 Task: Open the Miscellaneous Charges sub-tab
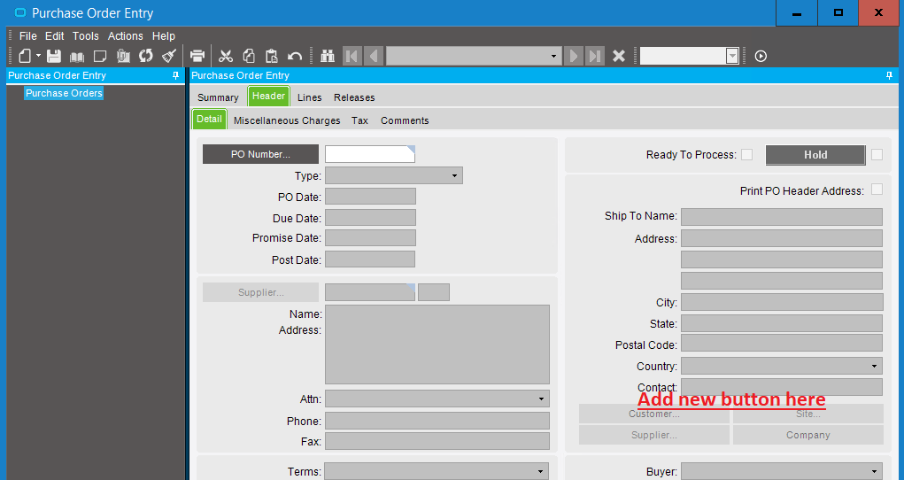click(x=287, y=120)
